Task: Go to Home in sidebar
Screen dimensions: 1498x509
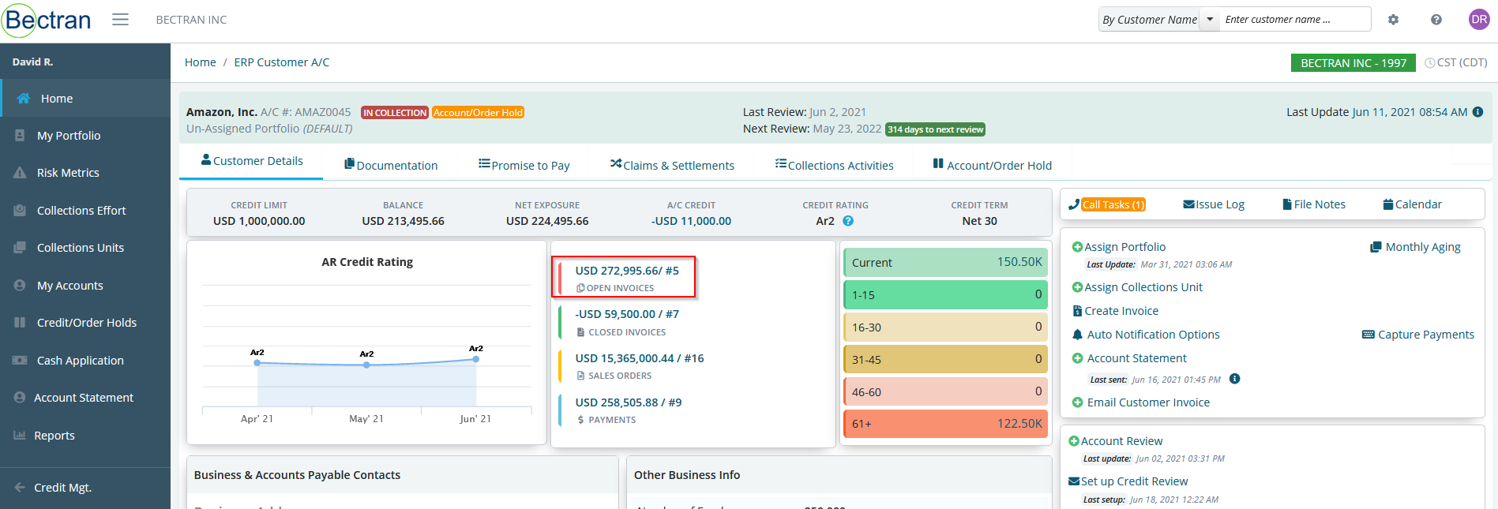Action: (x=85, y=99)
